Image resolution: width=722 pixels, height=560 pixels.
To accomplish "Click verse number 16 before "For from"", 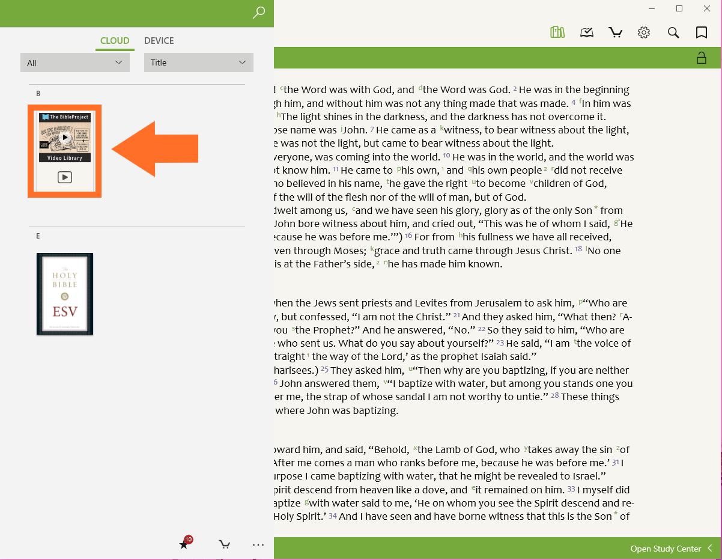I will (x=408, y=237).
